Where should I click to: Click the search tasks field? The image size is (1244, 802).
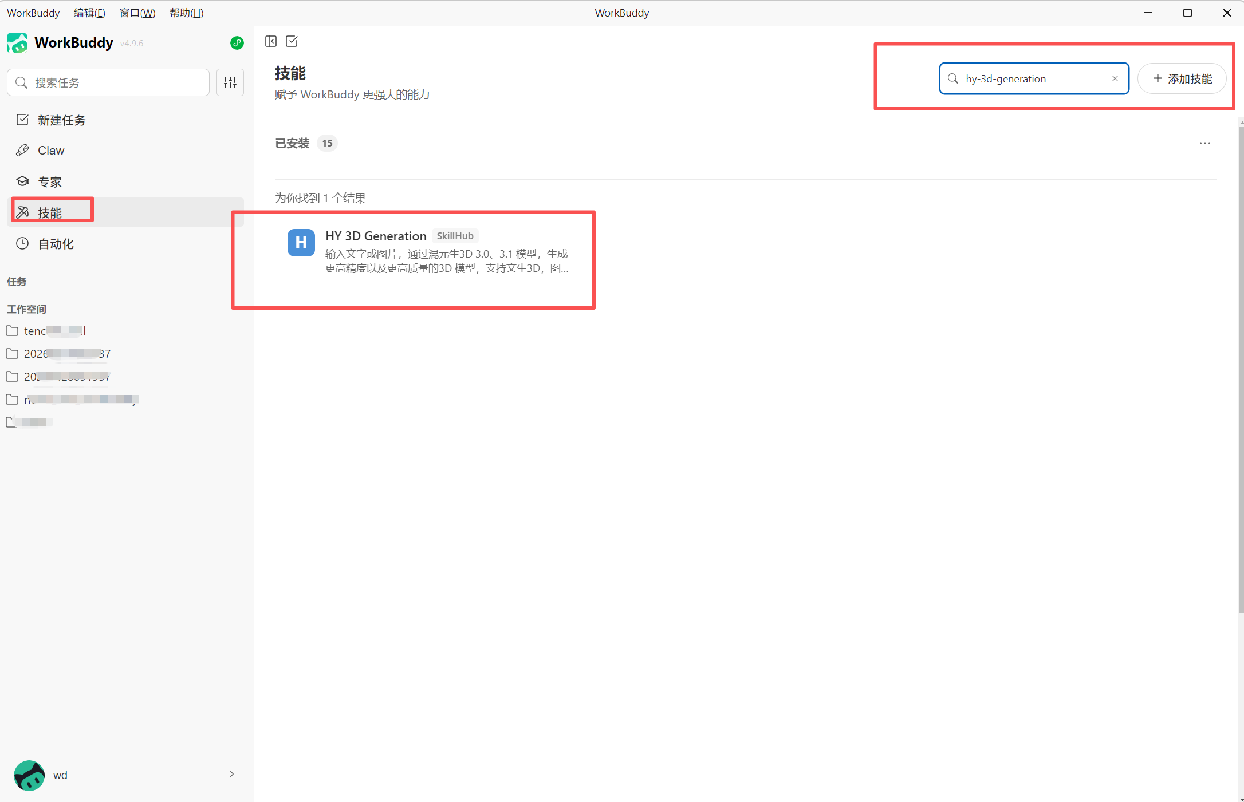(108, 82)
